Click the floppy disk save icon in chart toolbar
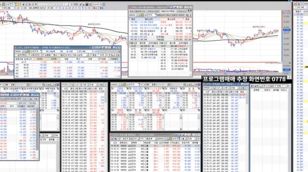The height and width of the screenshot is (172, 308). coord(87,4)
